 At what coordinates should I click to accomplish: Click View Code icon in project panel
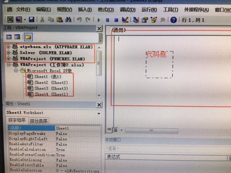click(9, 37)
